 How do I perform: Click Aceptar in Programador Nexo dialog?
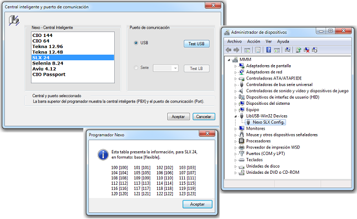coord(198,204)
